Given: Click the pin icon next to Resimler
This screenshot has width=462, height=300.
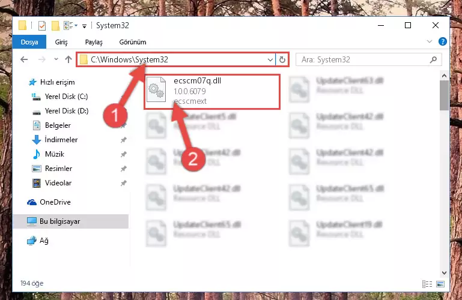Looking at the screenshot, I should tap(123, 169).
